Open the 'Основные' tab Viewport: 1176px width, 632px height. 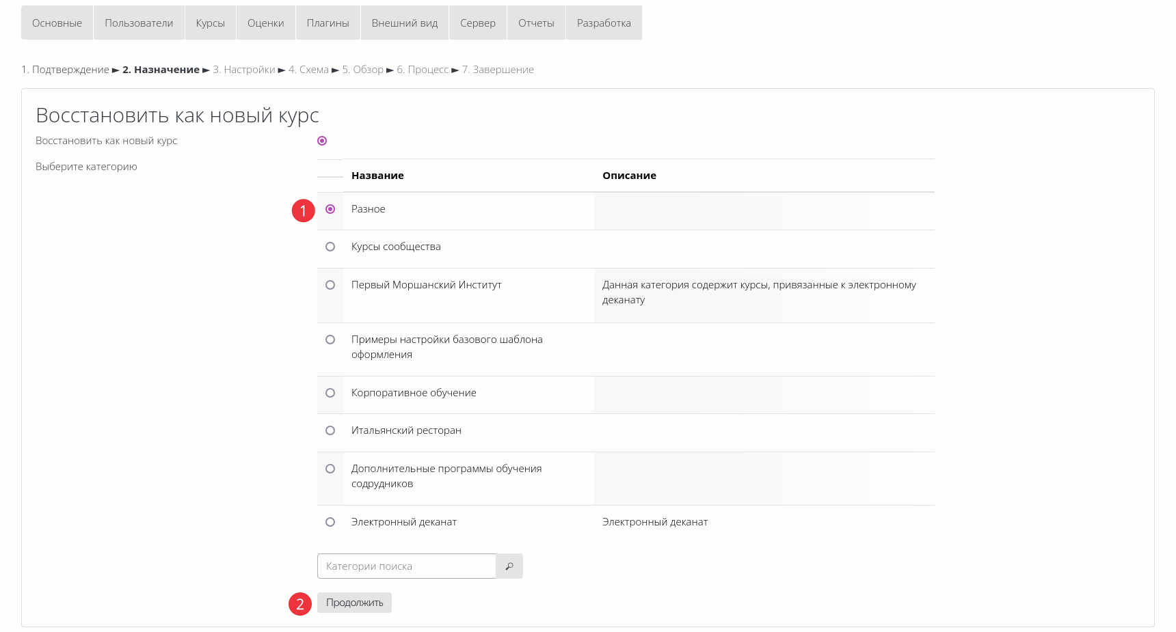coord(57,23)
